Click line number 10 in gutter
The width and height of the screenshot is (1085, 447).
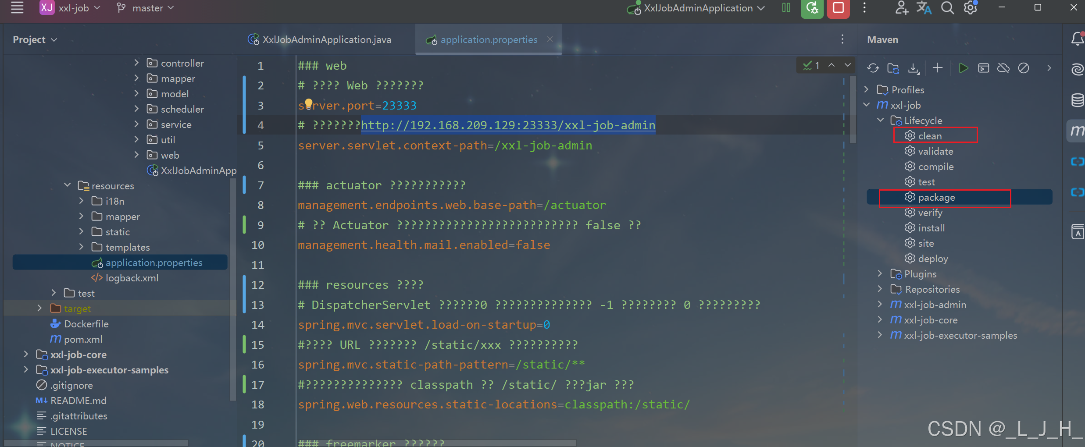258,245
